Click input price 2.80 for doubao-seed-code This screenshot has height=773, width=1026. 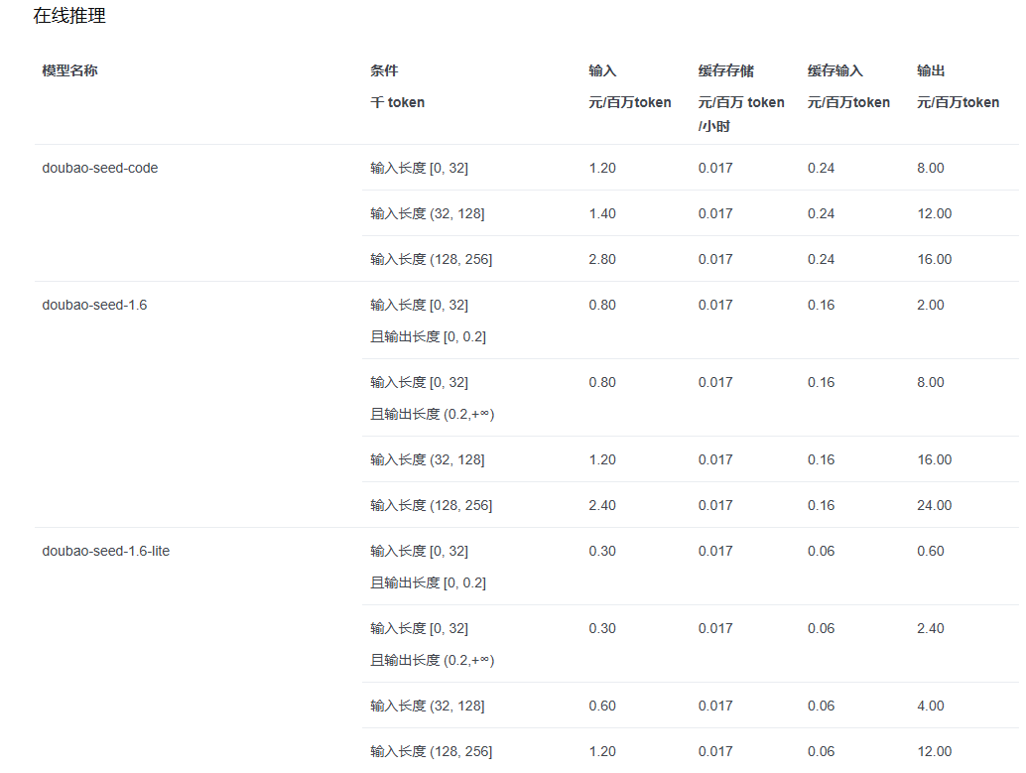pyautogui.click(x=602, y=260)
